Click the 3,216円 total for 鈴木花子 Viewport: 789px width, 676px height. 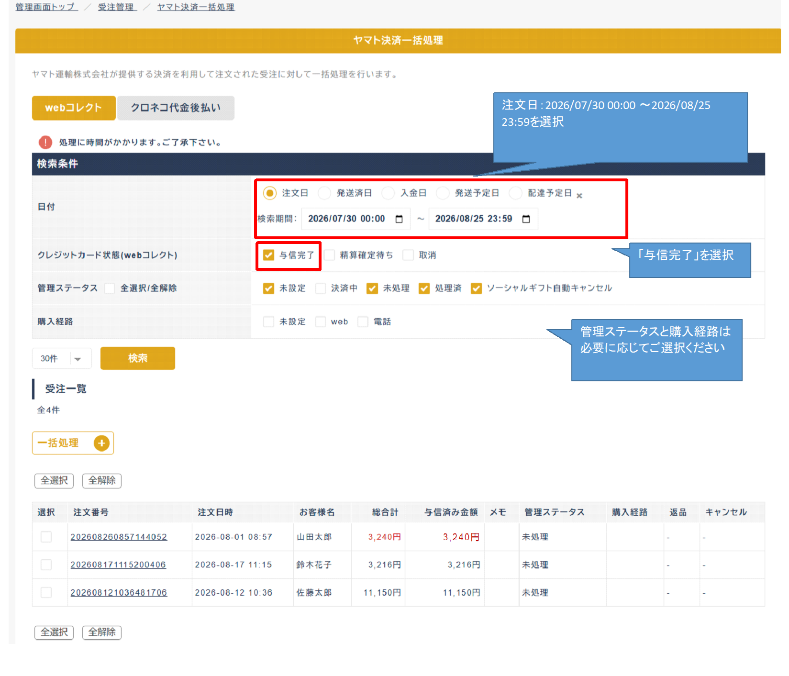385,565
